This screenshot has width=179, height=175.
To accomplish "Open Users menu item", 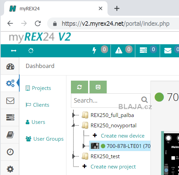I will pyautogui.click(x=35, y=122).
